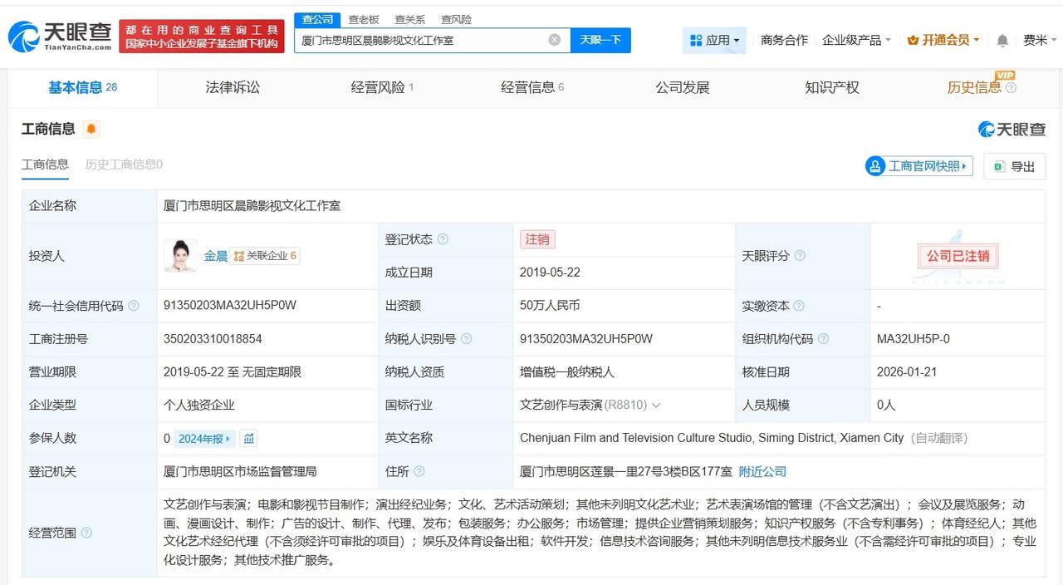Click the question mark beside 天眼评分

800,255
